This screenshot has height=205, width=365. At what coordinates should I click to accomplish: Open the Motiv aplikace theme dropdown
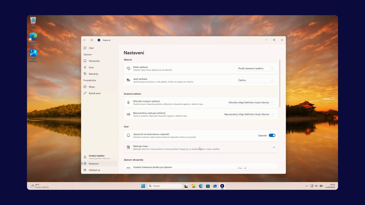[255, 68]
